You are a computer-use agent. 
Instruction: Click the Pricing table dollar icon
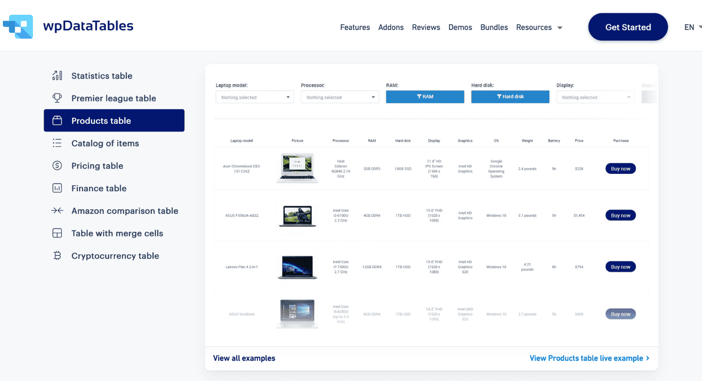[57, 165]
